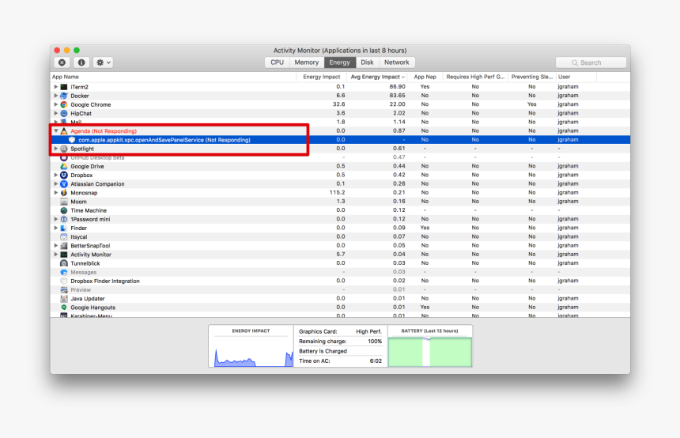This screenshot has height=438, width=680.
Task: Select the com.apple.appkit.xpc.openAndSavePanelService row
Action: click(340, 140)
